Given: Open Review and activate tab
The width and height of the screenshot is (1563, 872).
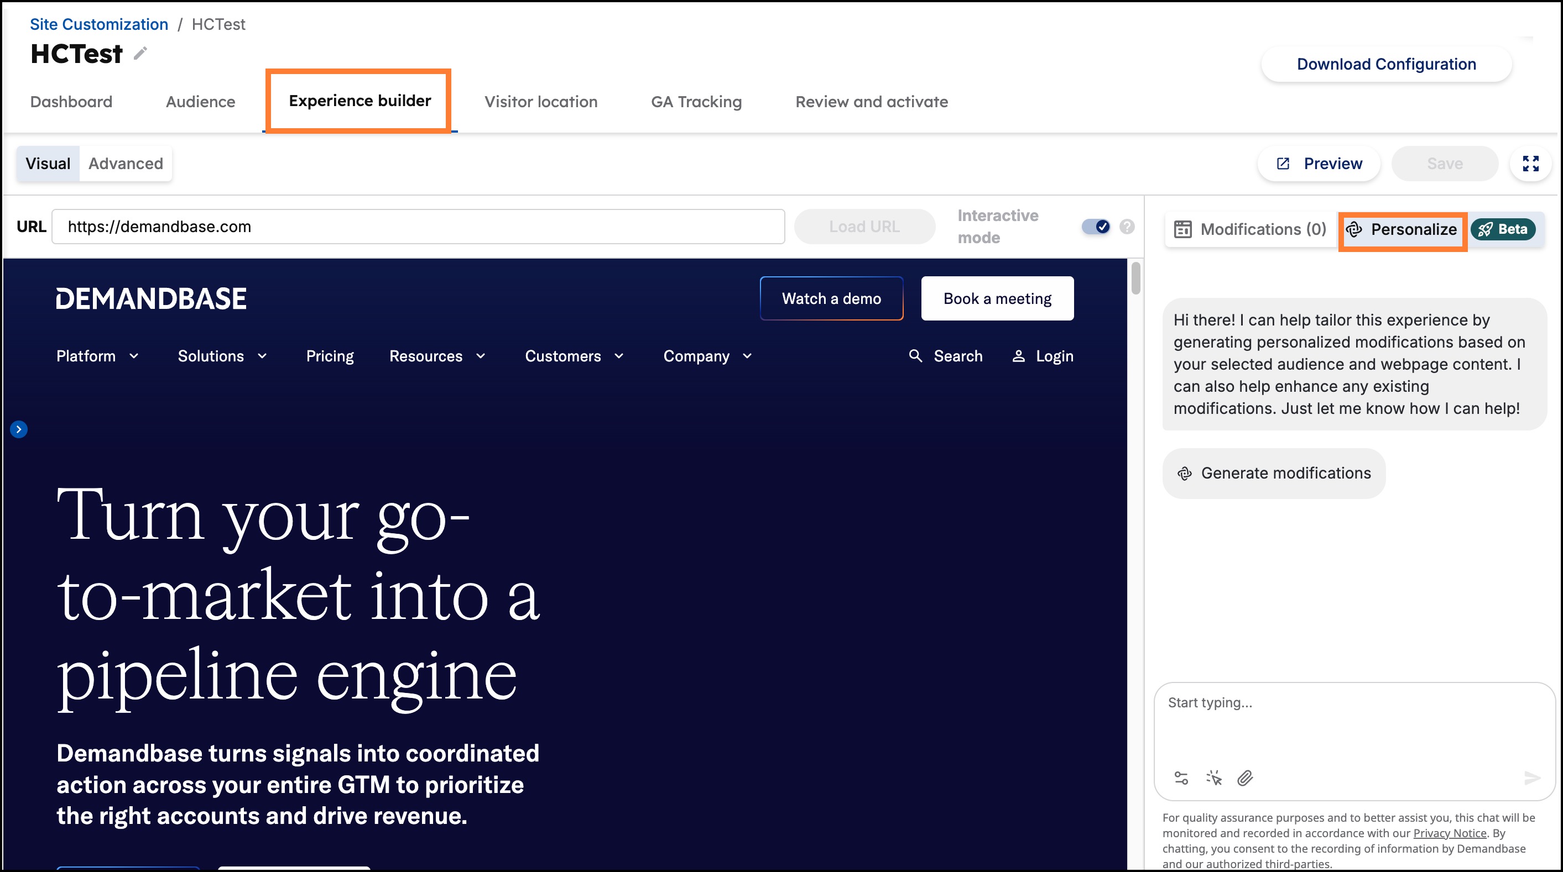Looking at the screenshot, I should click(871, 102).
